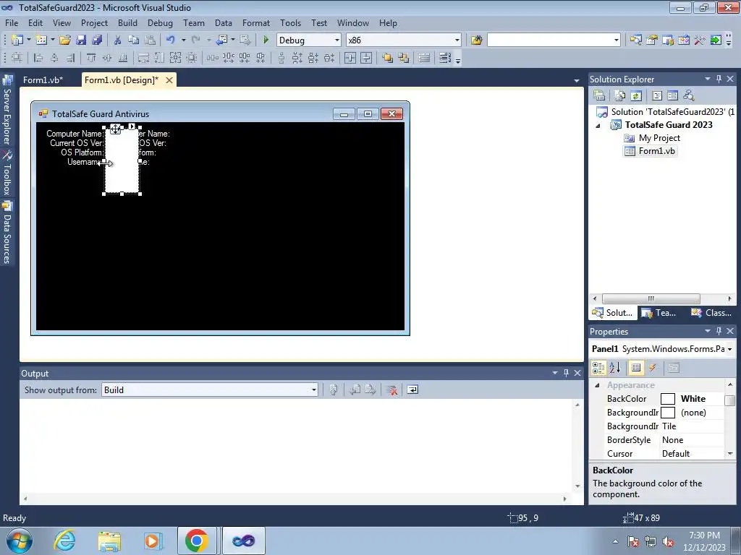
Task: Switch to the Team Explorer bottom tab
Action: point(660,313)
